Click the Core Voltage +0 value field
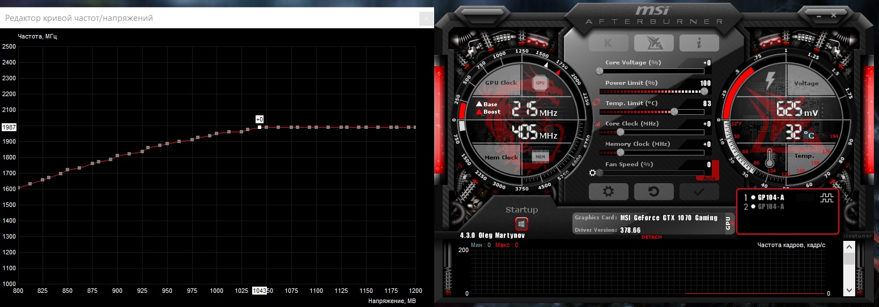Screen dimensions: 879x307 [706, 63]
